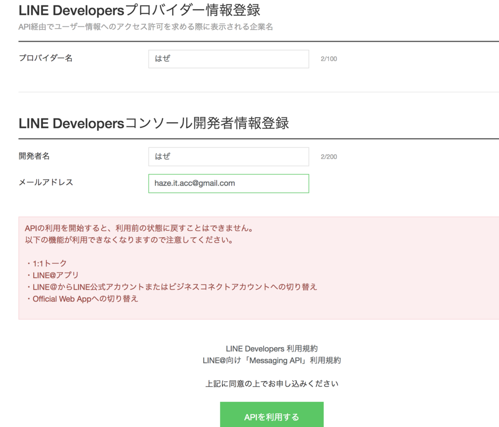Screen dimensions: 499x427
Task: Focus the メールアドレス email field
Action: pyautogui.click(x=229, y=184)
